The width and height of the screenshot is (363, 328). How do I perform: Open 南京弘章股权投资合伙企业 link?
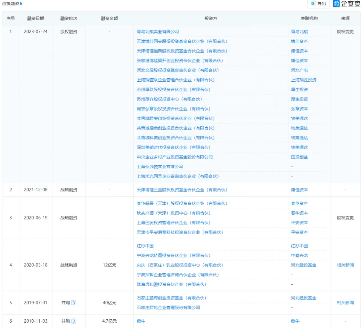click(x=173, y=109)
